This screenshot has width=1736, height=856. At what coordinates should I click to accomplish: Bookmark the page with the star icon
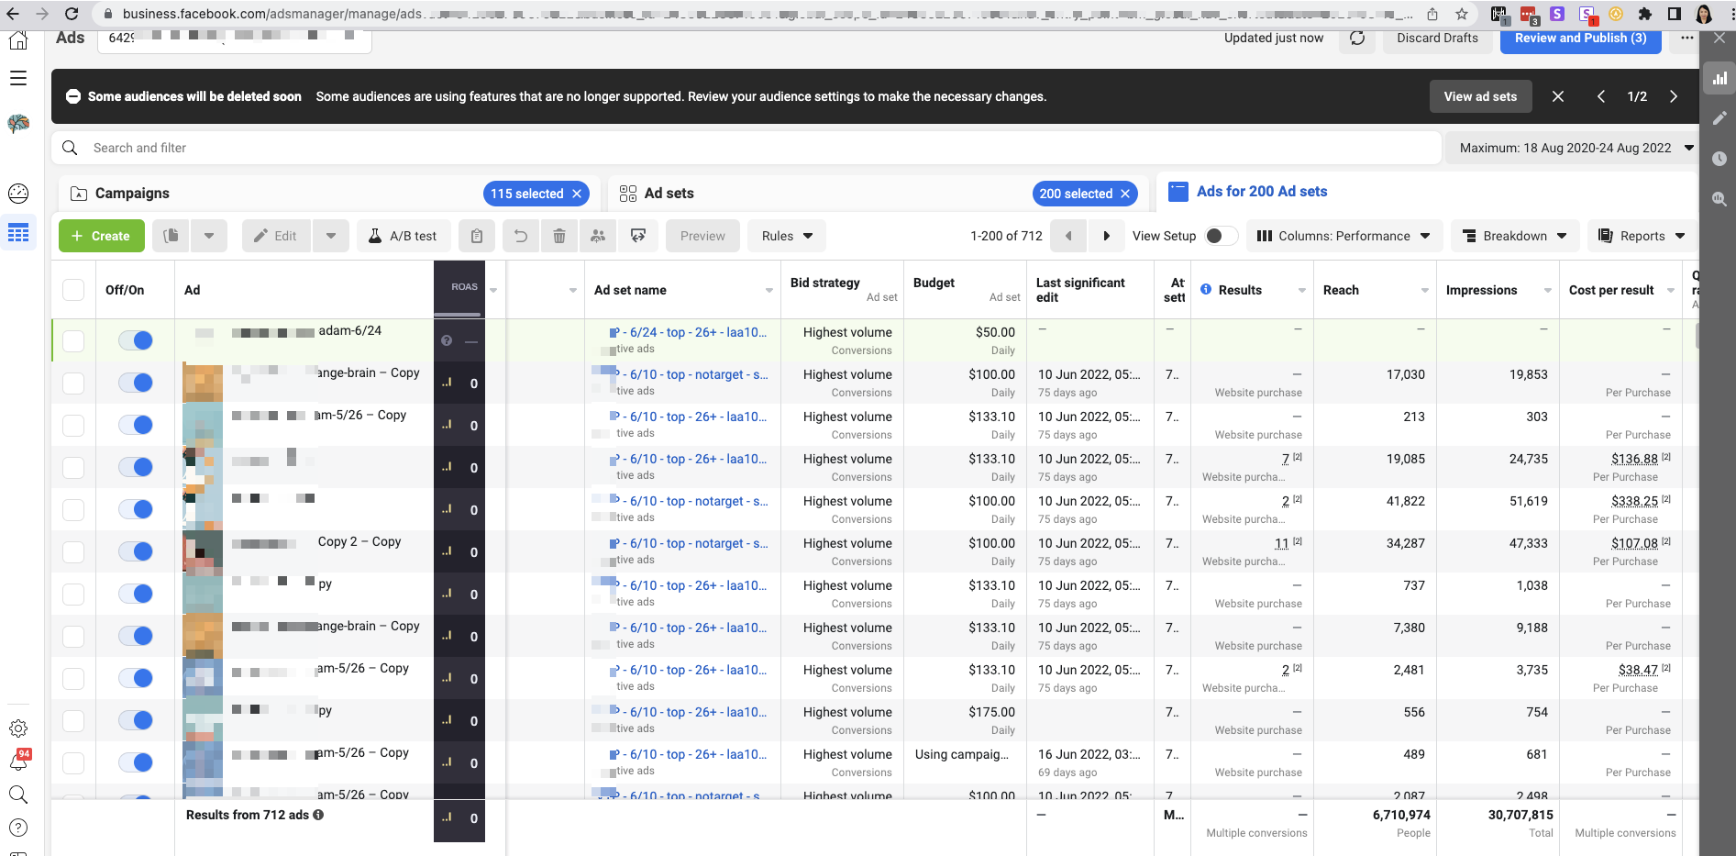pyautogui.click(x=1462, y=14)
